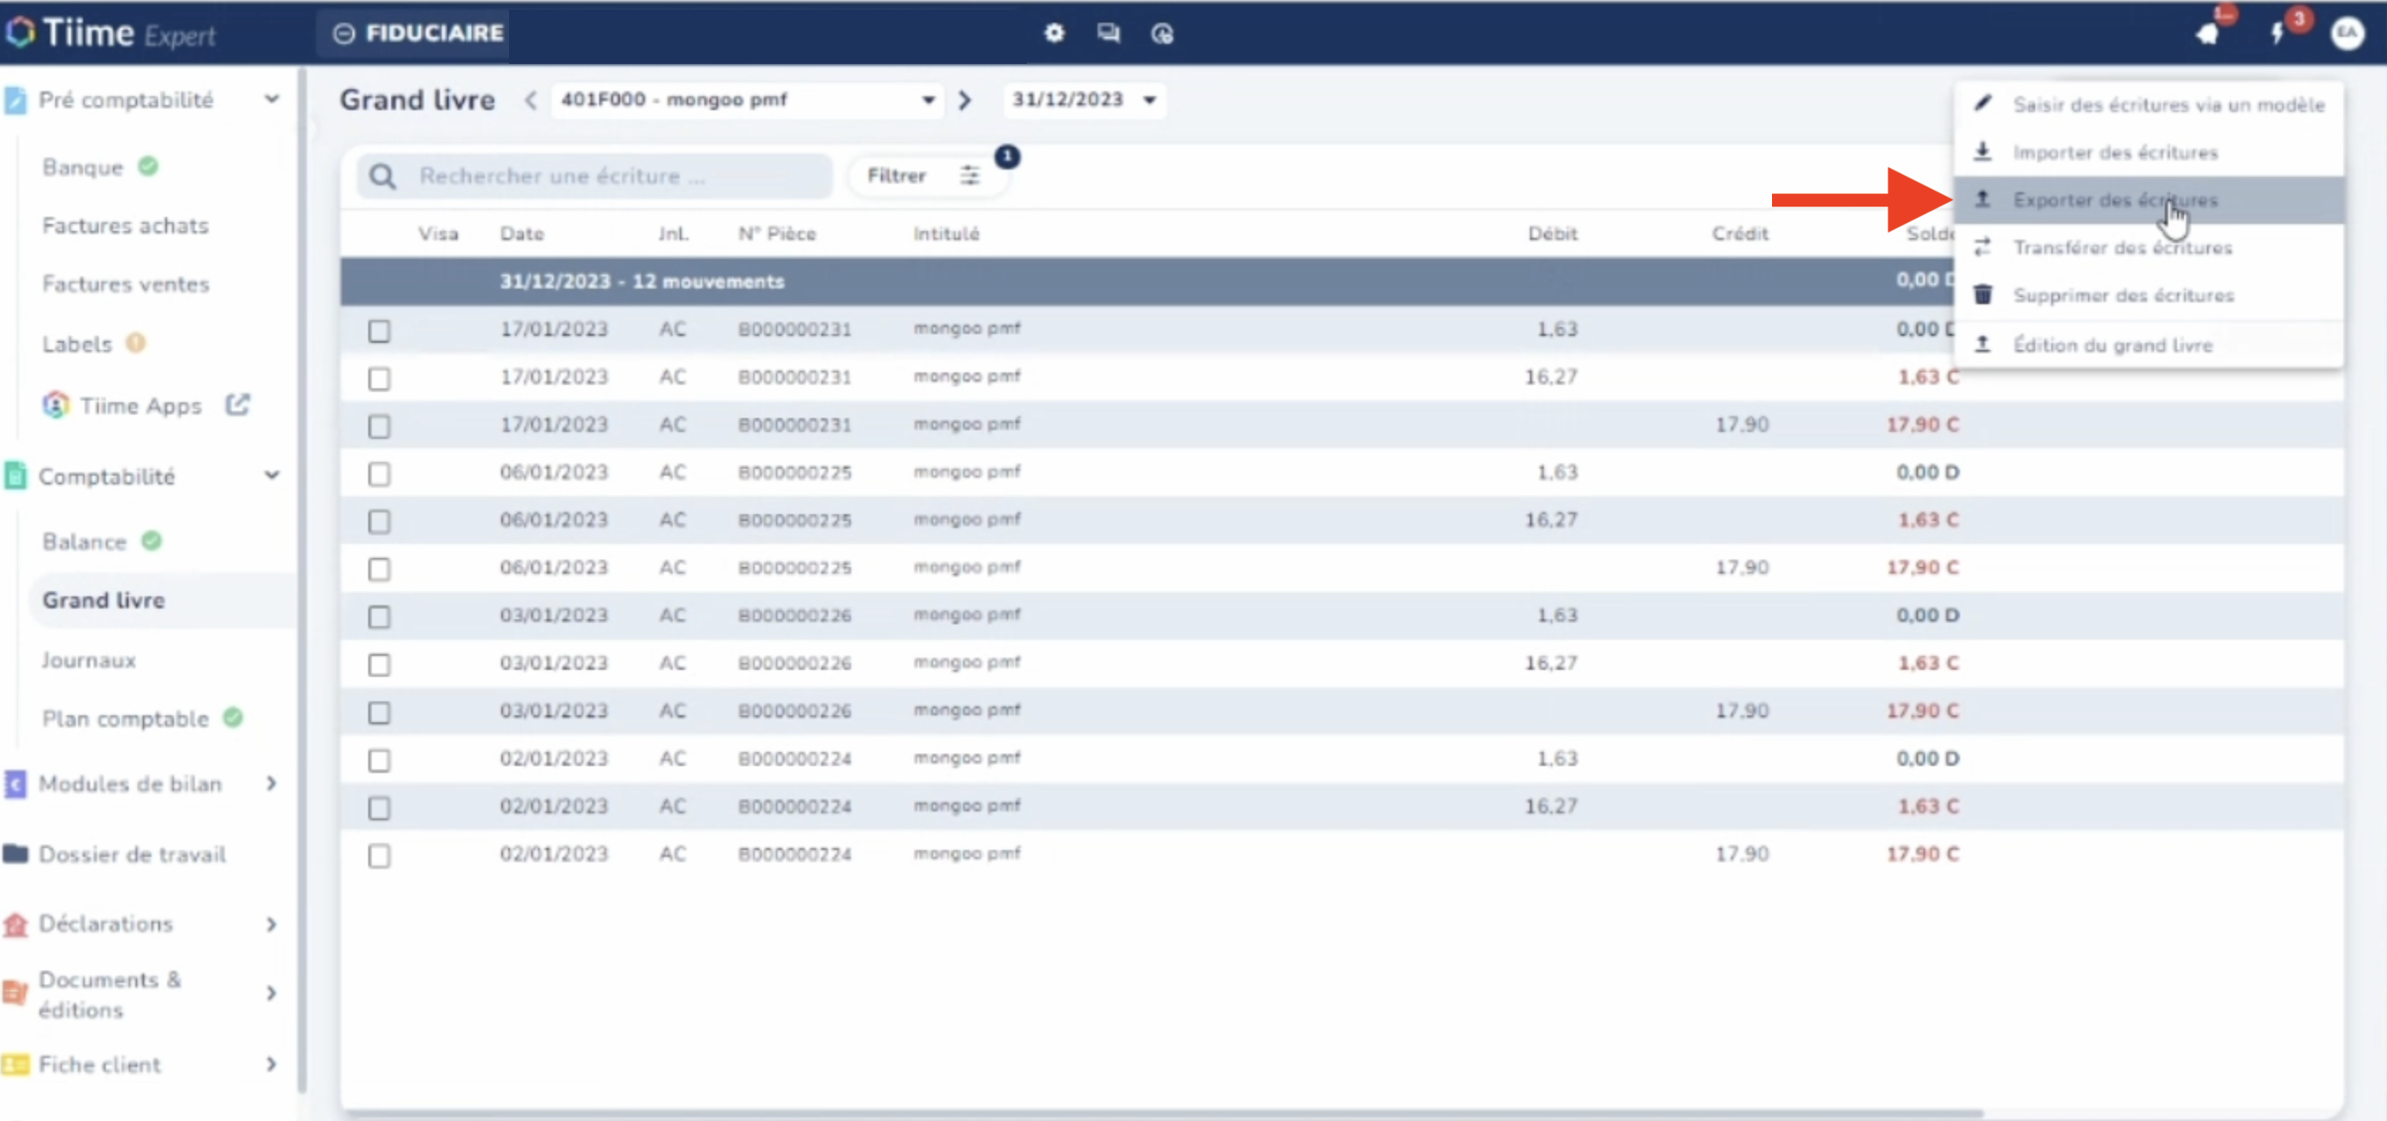Open Plan comptable in sidebar
The width and height of the screenshot is (2387, 1121).
coord(125,719)
